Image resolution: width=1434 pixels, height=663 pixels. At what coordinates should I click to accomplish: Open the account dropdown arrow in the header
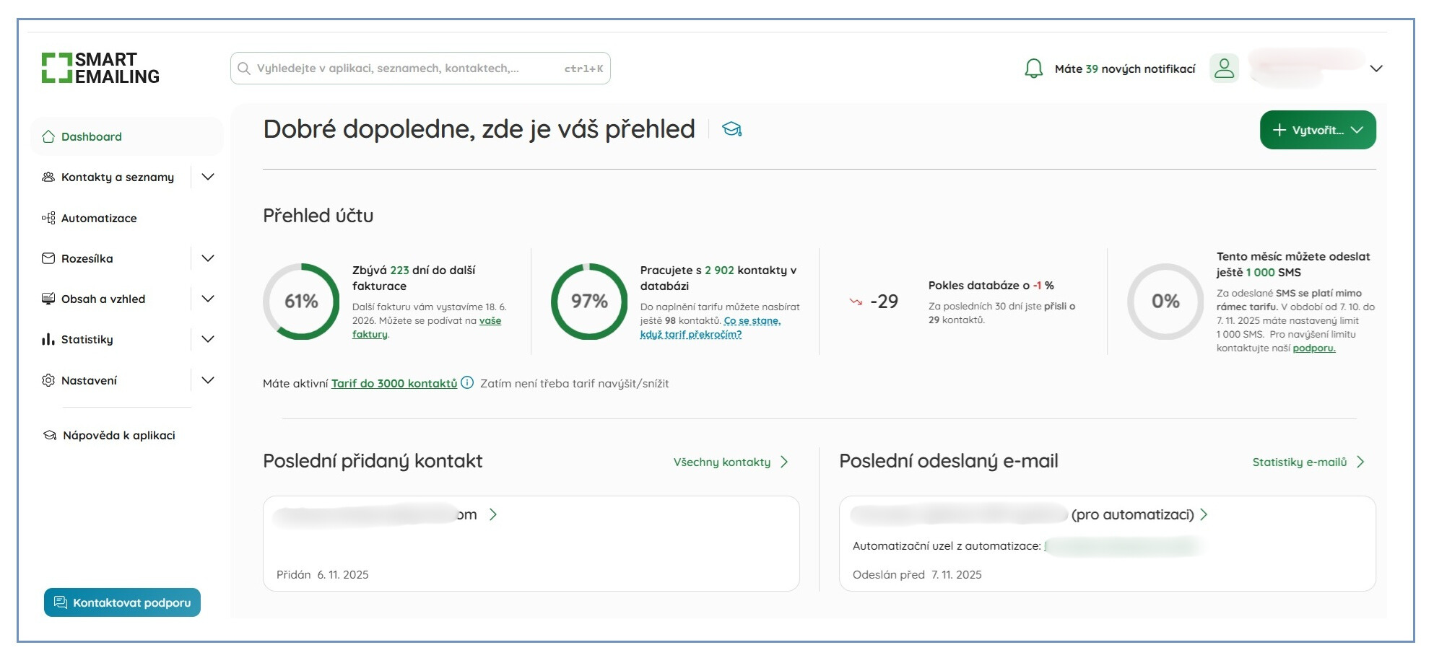(x=1376, y=69)
